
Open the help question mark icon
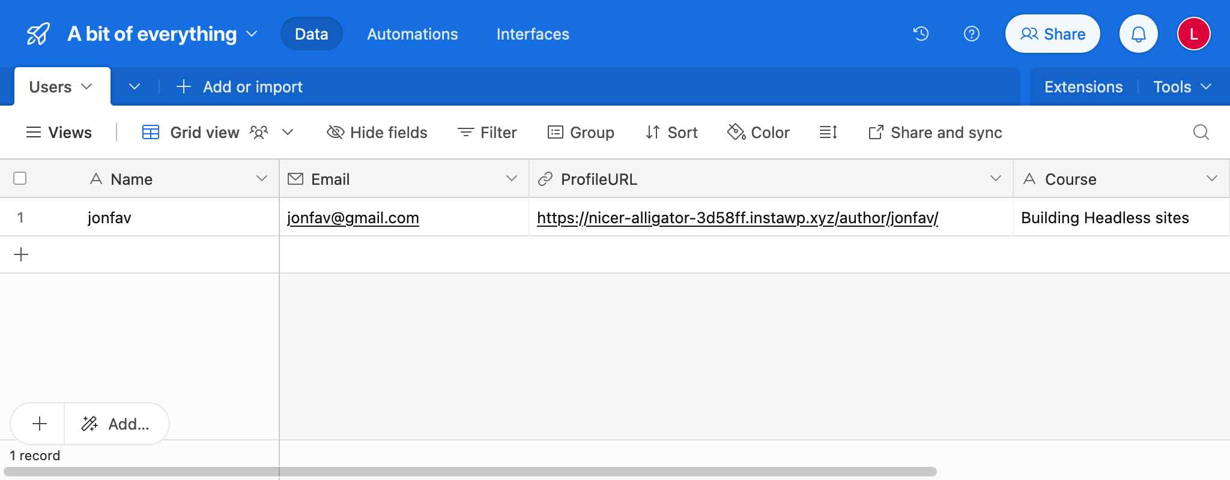971,34
